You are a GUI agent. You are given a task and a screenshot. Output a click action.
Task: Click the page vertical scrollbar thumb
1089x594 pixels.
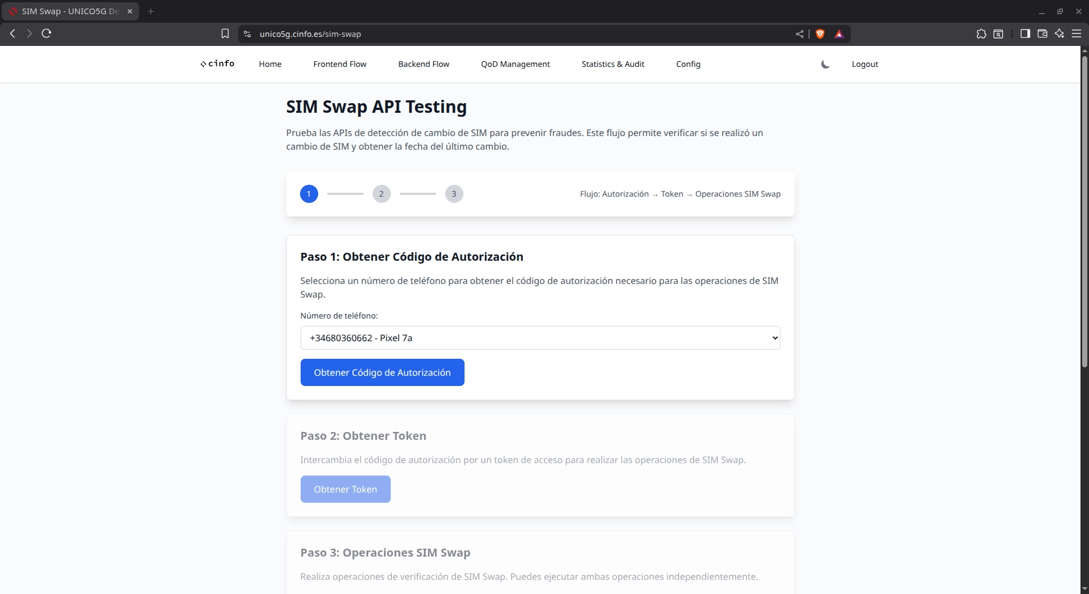(1084, 210)
